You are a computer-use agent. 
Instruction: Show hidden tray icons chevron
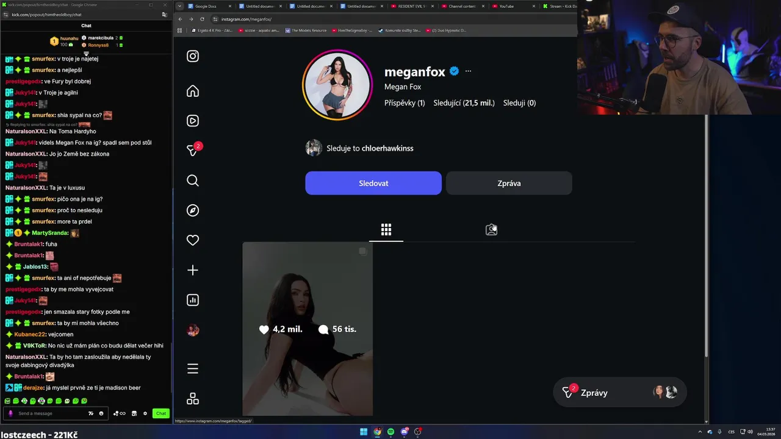[700, 432]
